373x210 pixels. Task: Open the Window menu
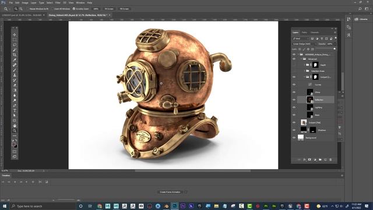click(80, 2)
